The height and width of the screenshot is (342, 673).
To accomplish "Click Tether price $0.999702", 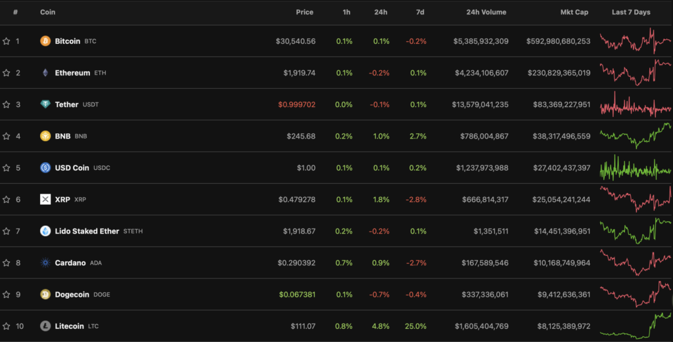I will pos(296,104).
